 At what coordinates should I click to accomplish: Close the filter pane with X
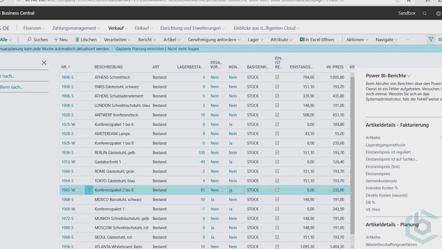pyautogui.click(x=44, y=63)
